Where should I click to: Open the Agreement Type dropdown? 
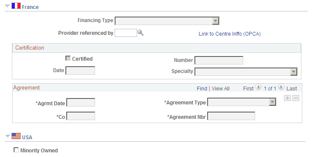click(x=242, y=102)
